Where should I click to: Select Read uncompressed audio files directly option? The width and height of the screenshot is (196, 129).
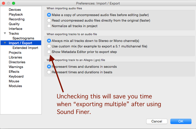(49, 20)
